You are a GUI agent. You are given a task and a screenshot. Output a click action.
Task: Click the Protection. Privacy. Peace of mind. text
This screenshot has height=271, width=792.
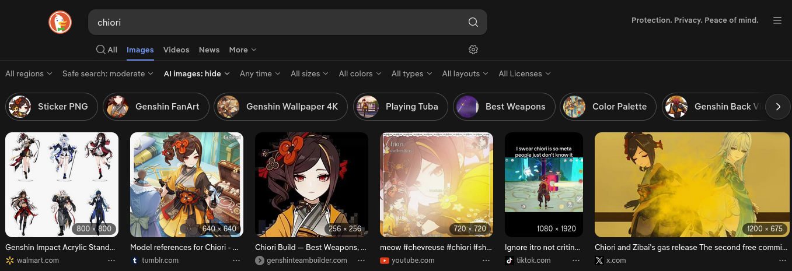[695, 20]
